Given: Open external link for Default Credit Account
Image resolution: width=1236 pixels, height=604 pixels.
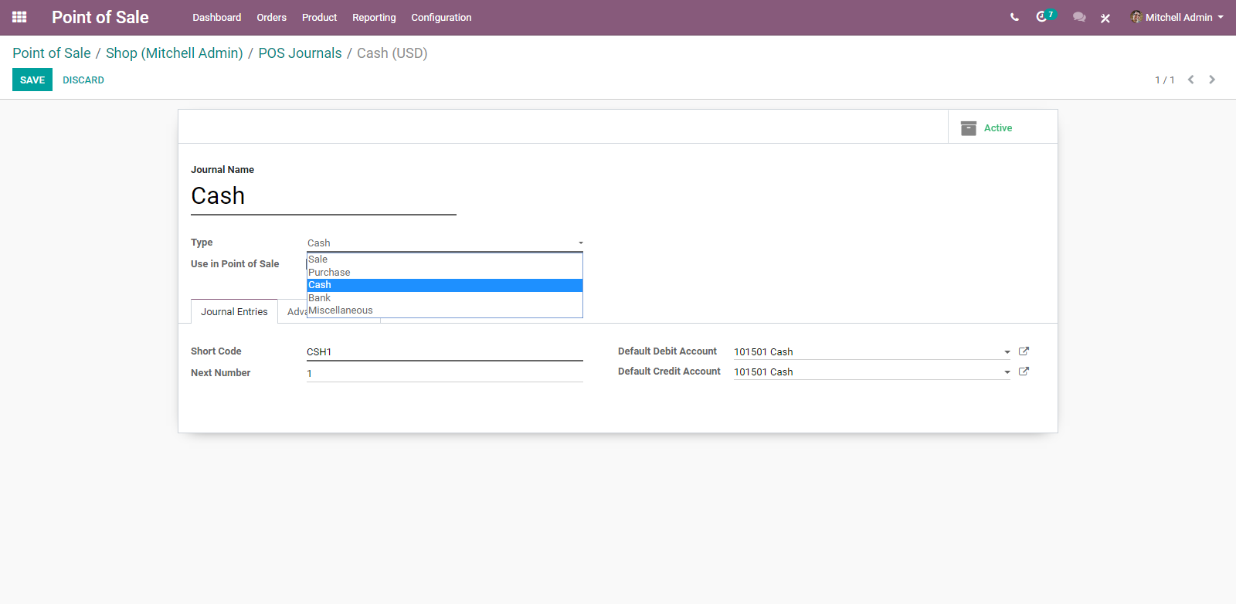Looking at the screenshot, I should point(1024,372).
